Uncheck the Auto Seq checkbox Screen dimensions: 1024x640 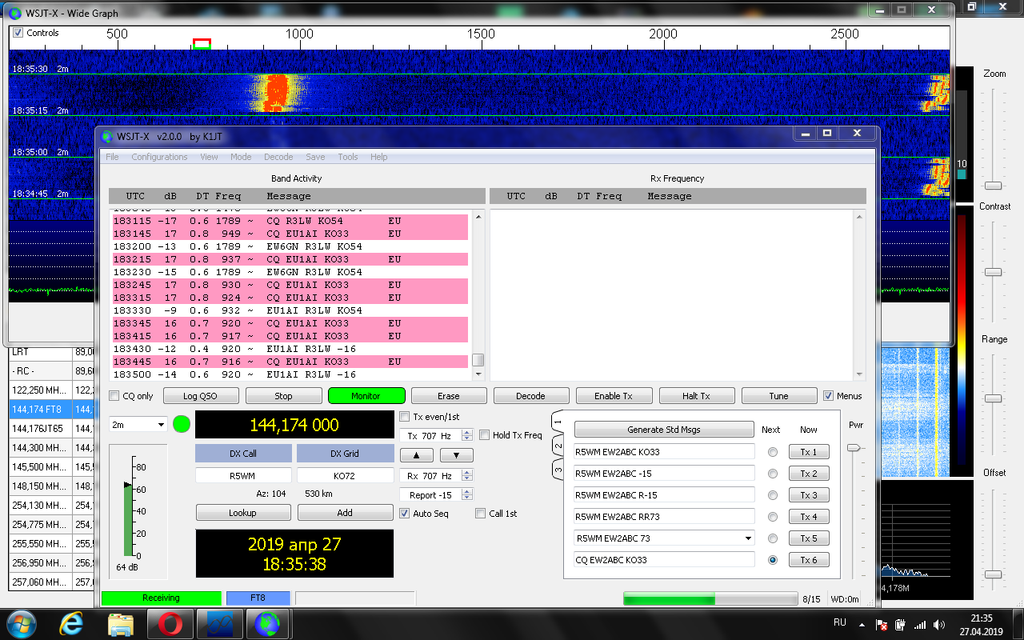405,514
